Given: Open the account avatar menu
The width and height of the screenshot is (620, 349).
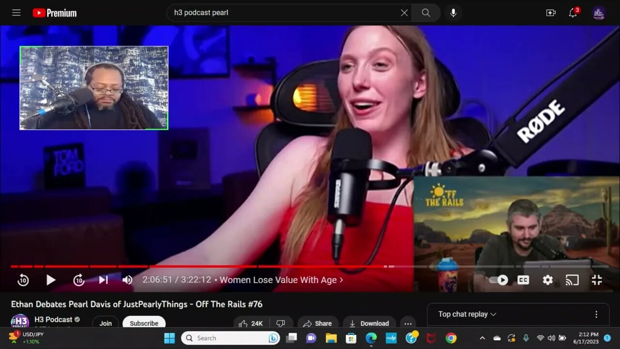Looking at the screenshot, I should click(x=599, y=13).
